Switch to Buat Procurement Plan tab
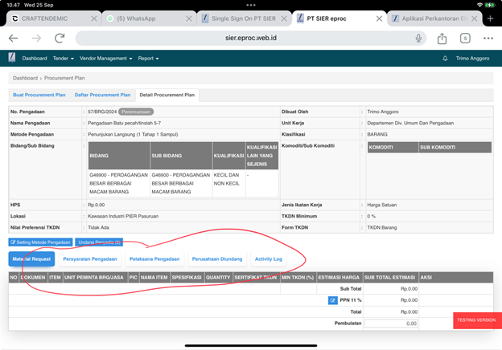 [39, 95]
